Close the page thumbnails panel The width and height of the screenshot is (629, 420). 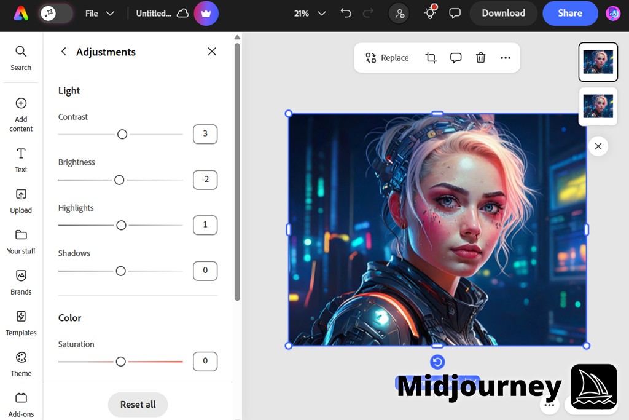(598, 146)
